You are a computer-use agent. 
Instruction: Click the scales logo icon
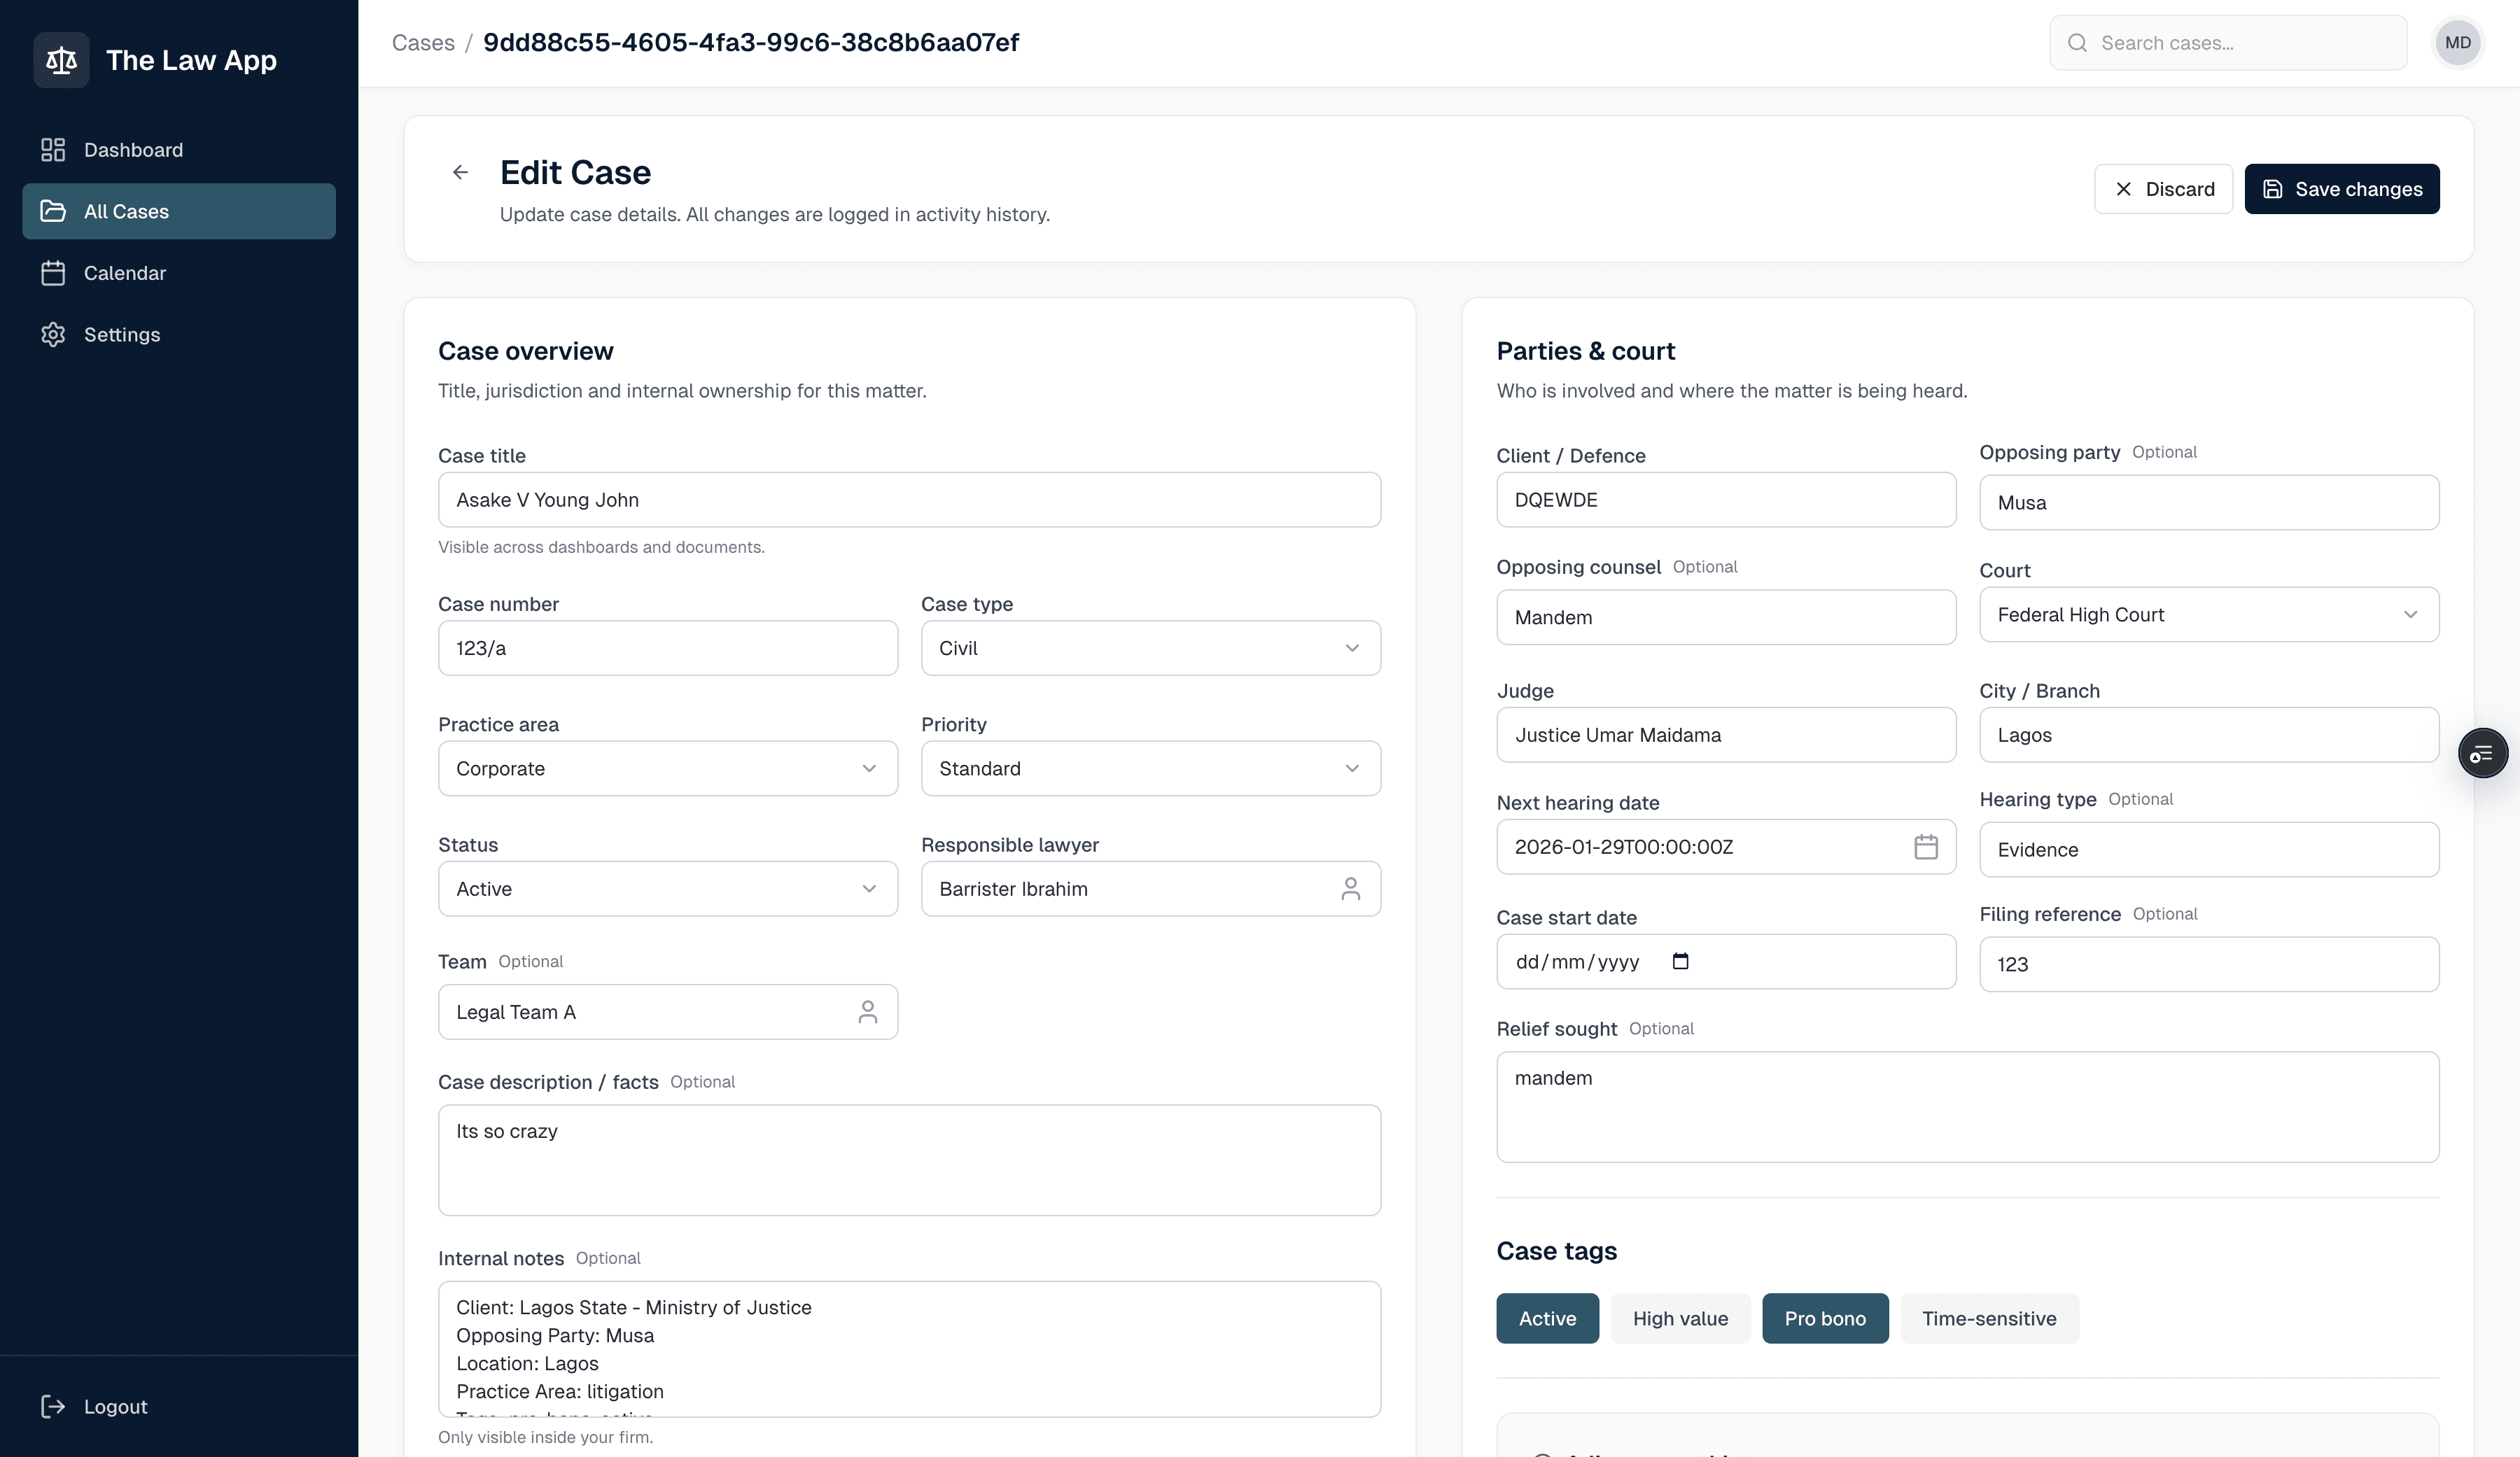(61, 60)
